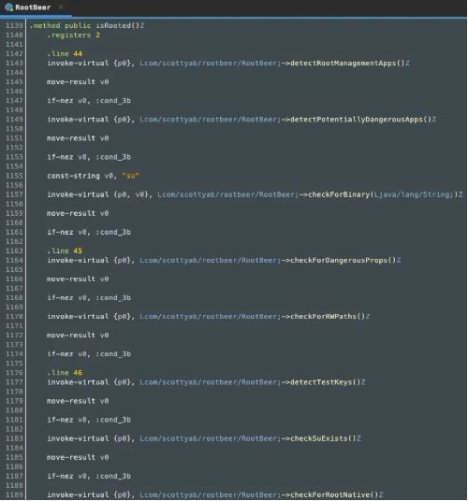The width and height of the screenshot is (468, 501).
Task: Click 'move-result v0' on line 1145
Action: (78, 82)
